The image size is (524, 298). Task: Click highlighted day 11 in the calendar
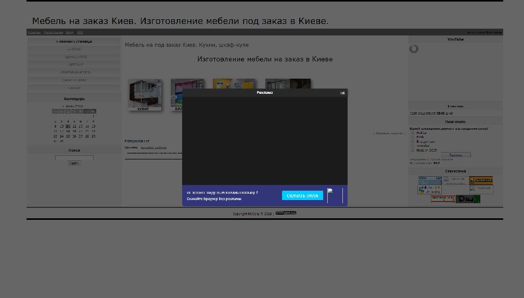click(x=68, y=127)
